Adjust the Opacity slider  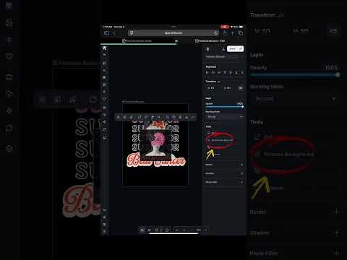click(224, 107)
